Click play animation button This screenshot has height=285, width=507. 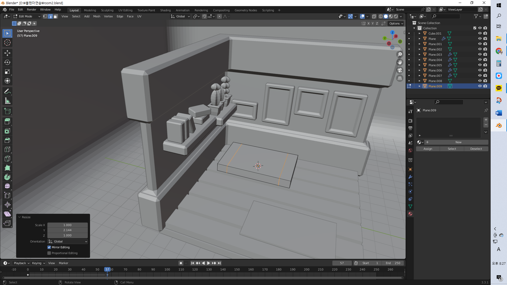point(209,263)
